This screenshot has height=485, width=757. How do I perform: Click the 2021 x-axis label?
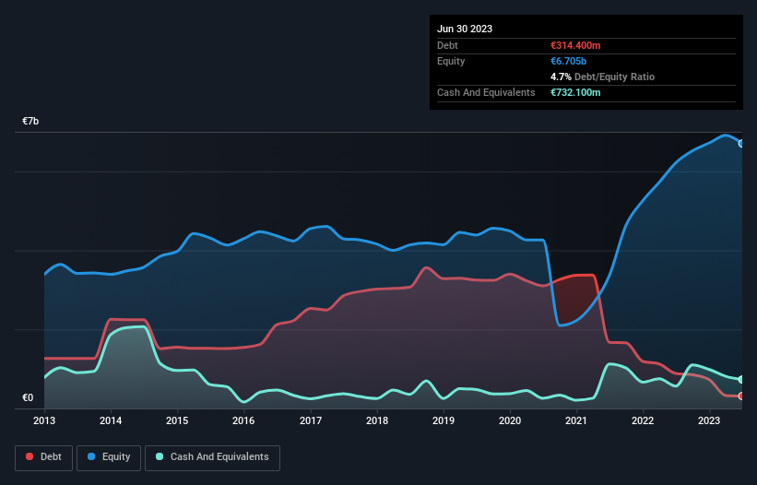[x=576, y=420]
